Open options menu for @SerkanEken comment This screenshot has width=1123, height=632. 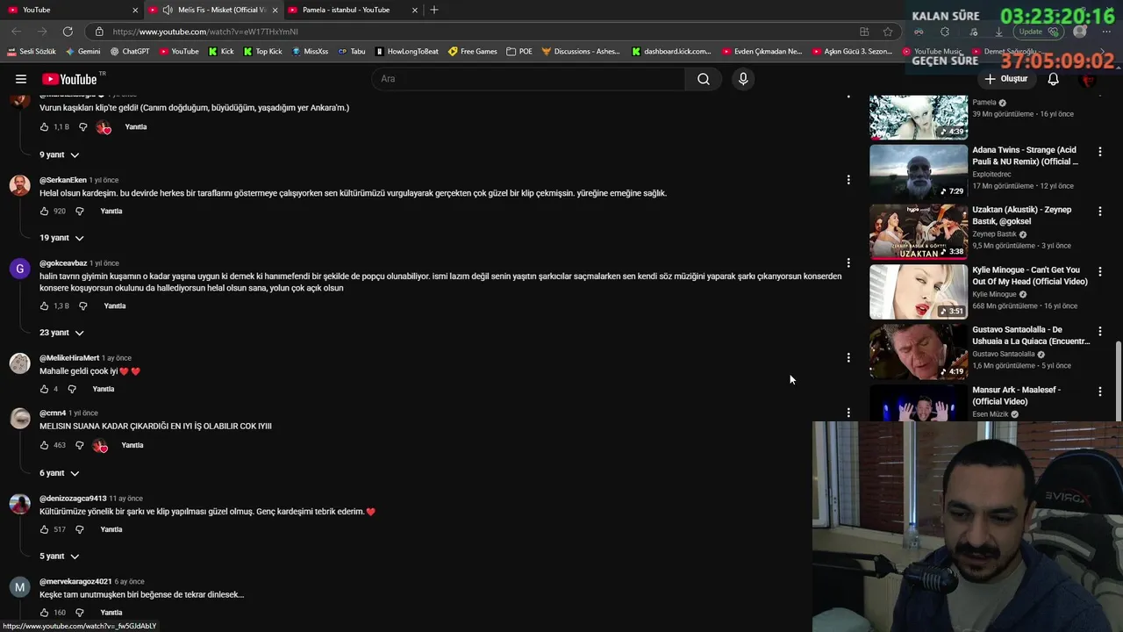tap(848, 180)
